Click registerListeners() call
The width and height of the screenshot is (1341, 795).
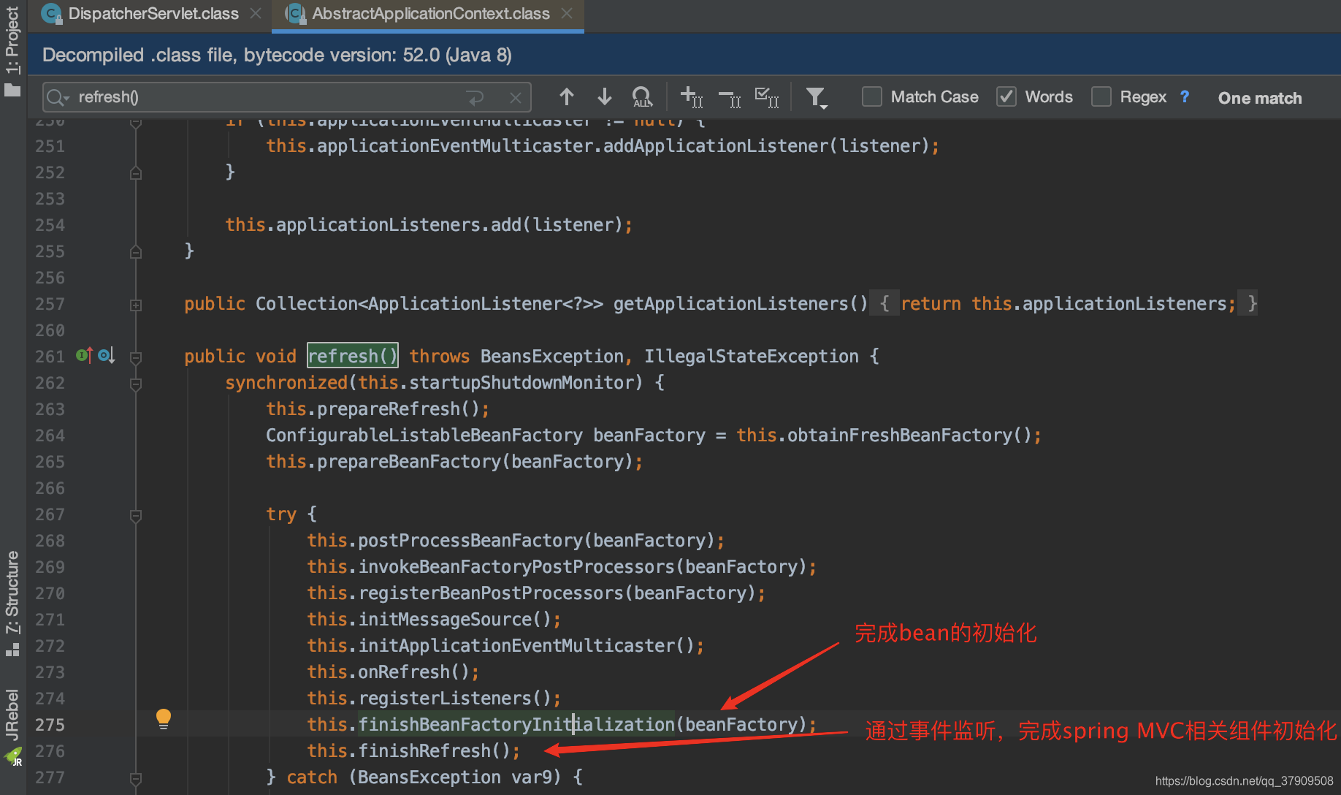click(x=454, y=698)
